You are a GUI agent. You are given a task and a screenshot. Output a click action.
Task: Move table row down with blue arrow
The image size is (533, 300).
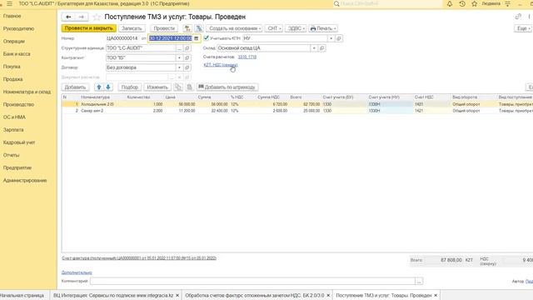(x=108, y=87)
